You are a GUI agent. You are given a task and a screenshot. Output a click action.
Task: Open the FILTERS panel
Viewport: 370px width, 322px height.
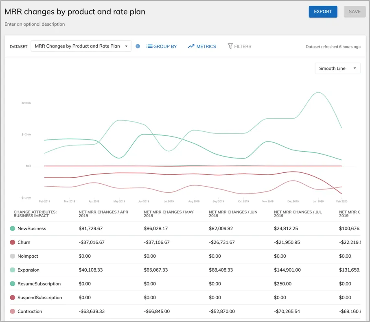pyautogui.click(x=239, y=46)
